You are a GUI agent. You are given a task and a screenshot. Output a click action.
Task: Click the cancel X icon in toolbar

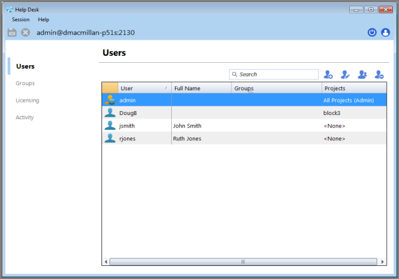click(x=26, y=32)
